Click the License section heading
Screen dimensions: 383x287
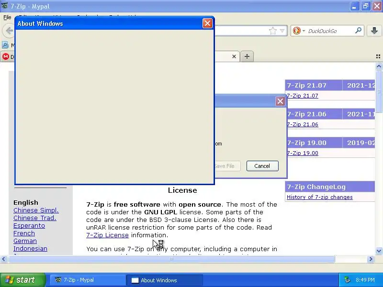click(182, 190)
